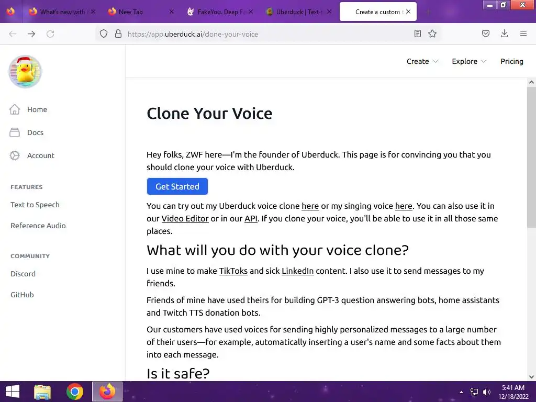Viewport: 536px width, 402px height.
Task: Open a new tab with plus button
Action: [x=428, y=12]
